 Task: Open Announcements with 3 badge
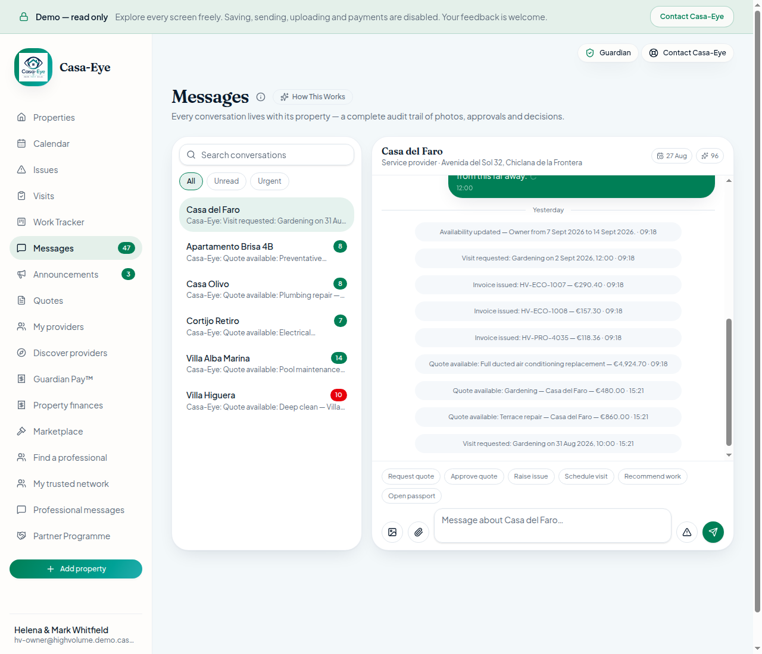(76, 275)
